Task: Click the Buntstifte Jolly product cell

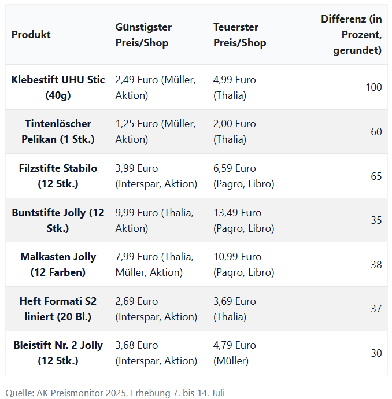Action: (x=58, y=220)
